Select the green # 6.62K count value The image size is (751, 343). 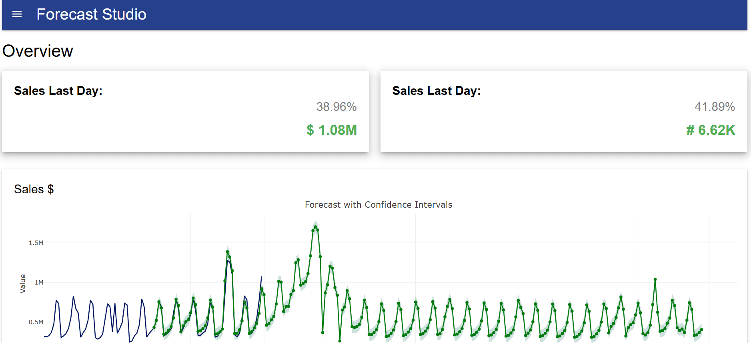(x=710, y=130)
